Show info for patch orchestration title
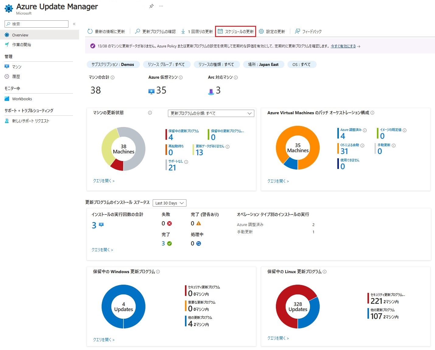The width and height of the screenshot is (435, 350). pyautogui.click(x=372, y=113)
